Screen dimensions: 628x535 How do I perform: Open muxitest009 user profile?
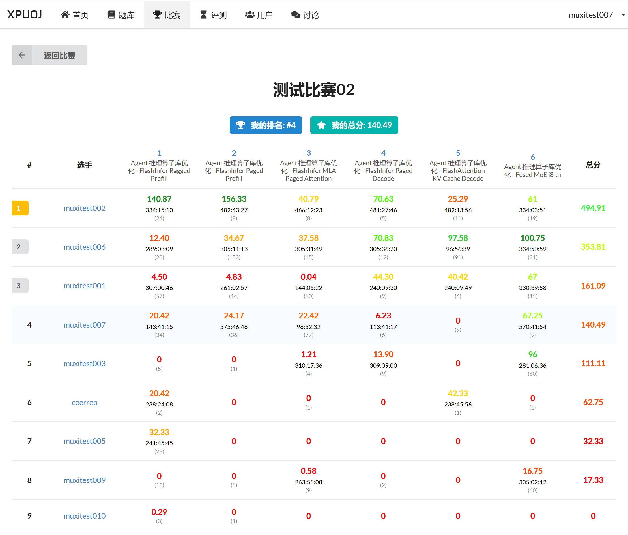point(85,480)
